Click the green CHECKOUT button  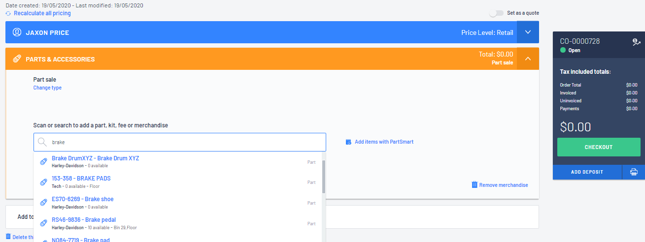599,147
